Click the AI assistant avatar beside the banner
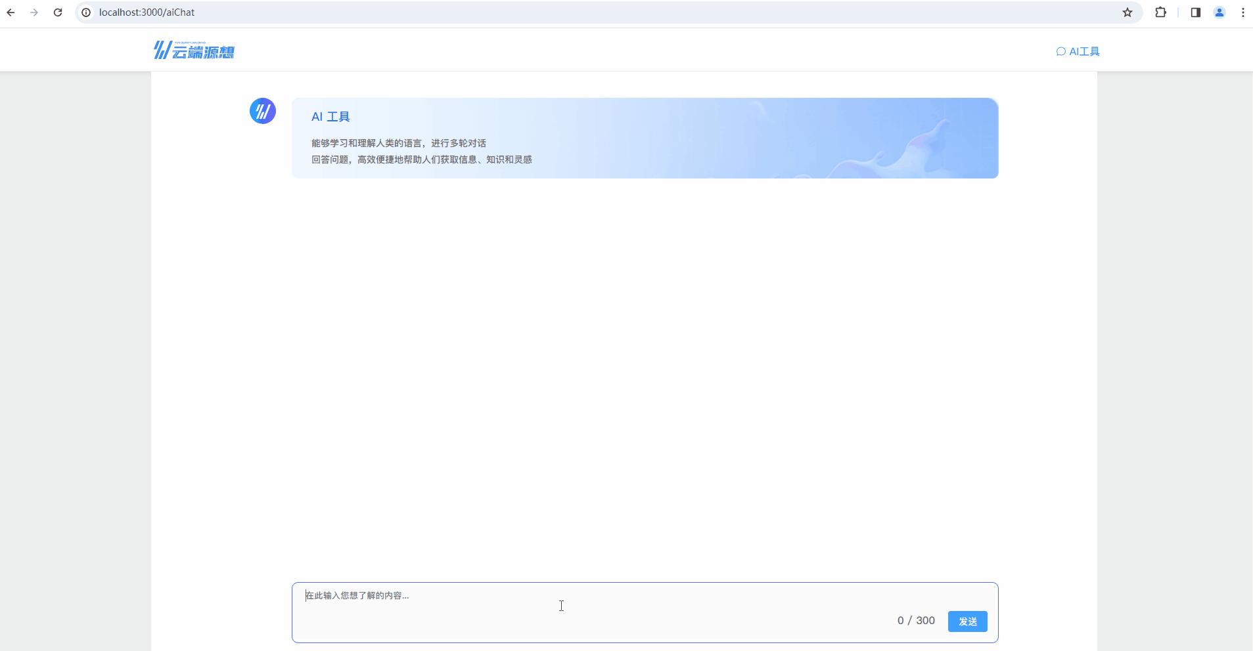The image size is (1253, 651). pos(262,110)
